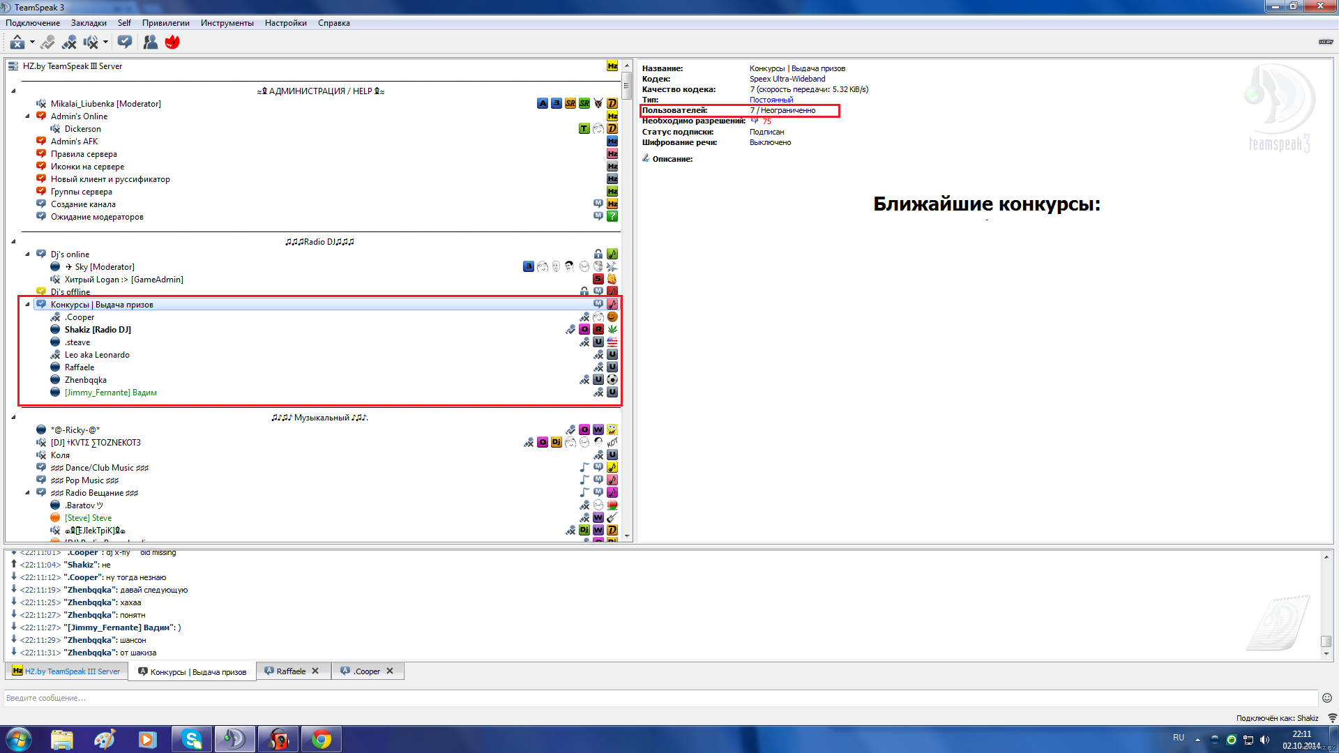Select the Pop Music channel
The width and height of the screenshot is (1339, 753).
pyautogui.click(x=84, y=480)
